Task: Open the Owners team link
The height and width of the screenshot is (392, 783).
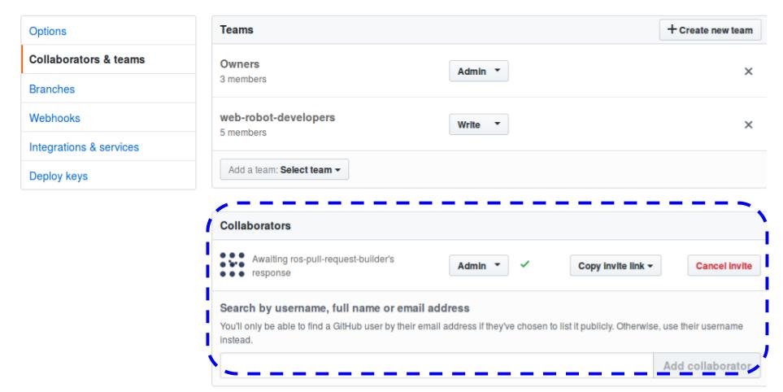Action: 241,65
